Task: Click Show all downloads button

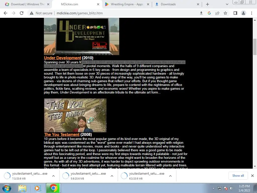Action: (x=238, y=176)
